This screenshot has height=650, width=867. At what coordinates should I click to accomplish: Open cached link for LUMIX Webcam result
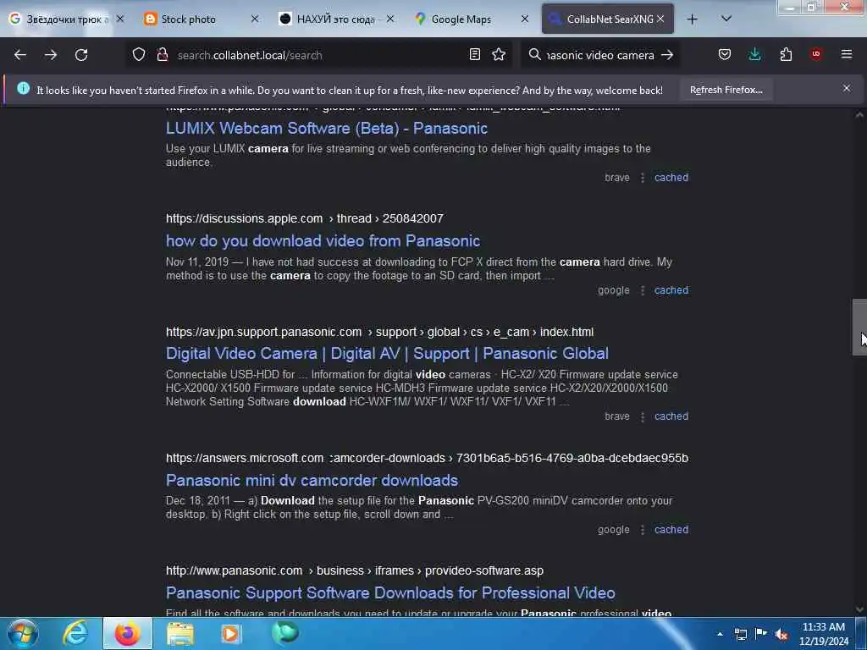671,178
